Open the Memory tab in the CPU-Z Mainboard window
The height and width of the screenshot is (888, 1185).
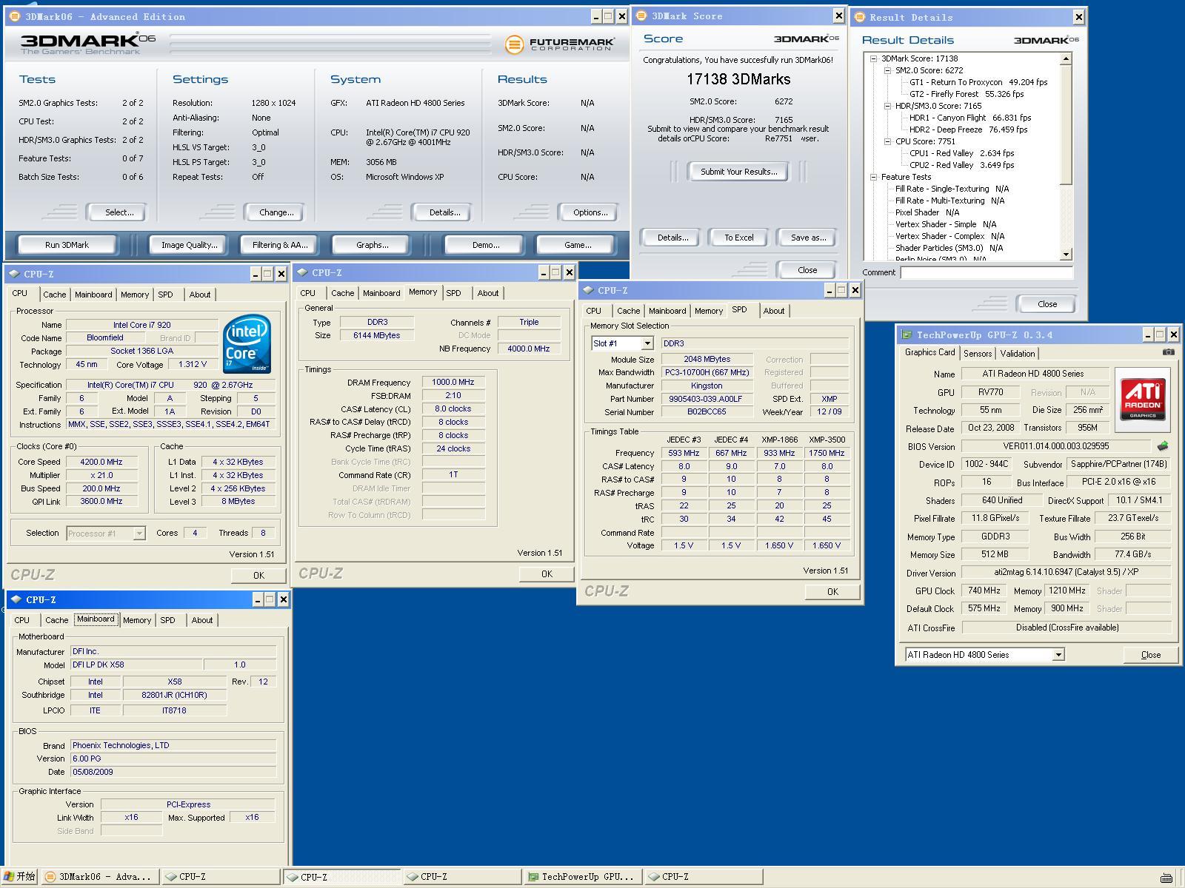point(137,620)
